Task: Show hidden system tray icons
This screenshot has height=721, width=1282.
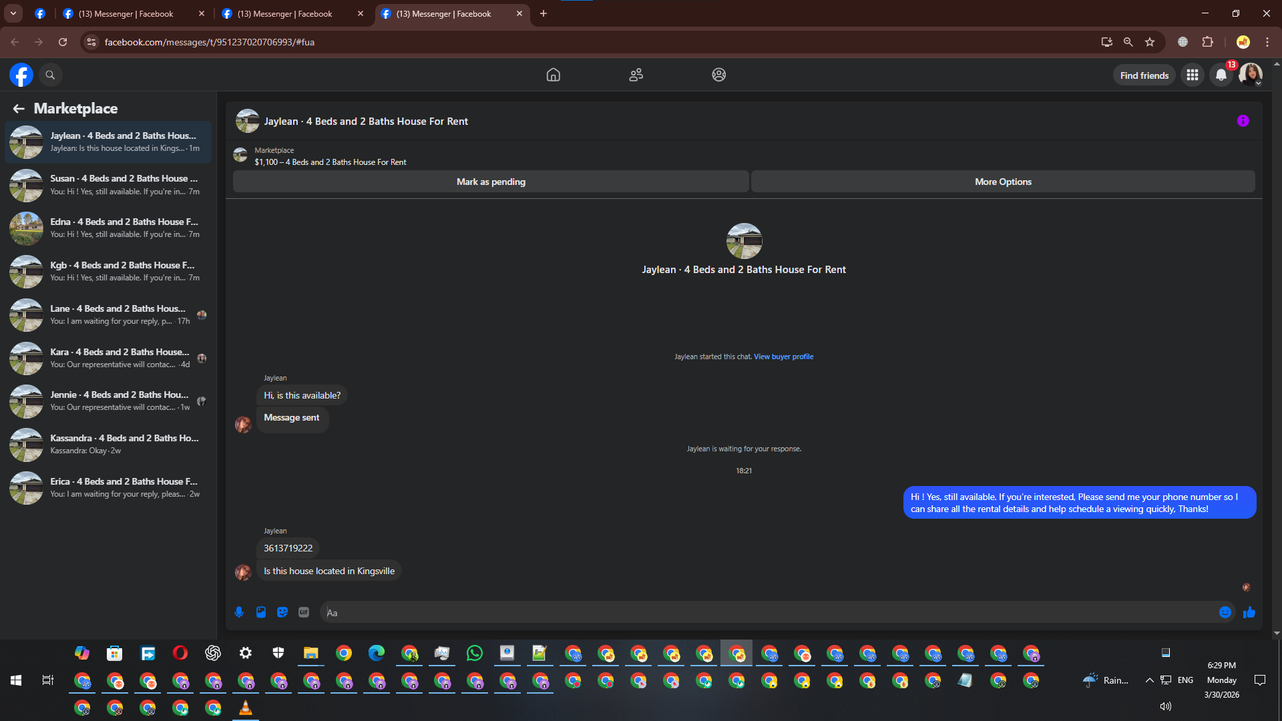Action: coord(1149,680)
